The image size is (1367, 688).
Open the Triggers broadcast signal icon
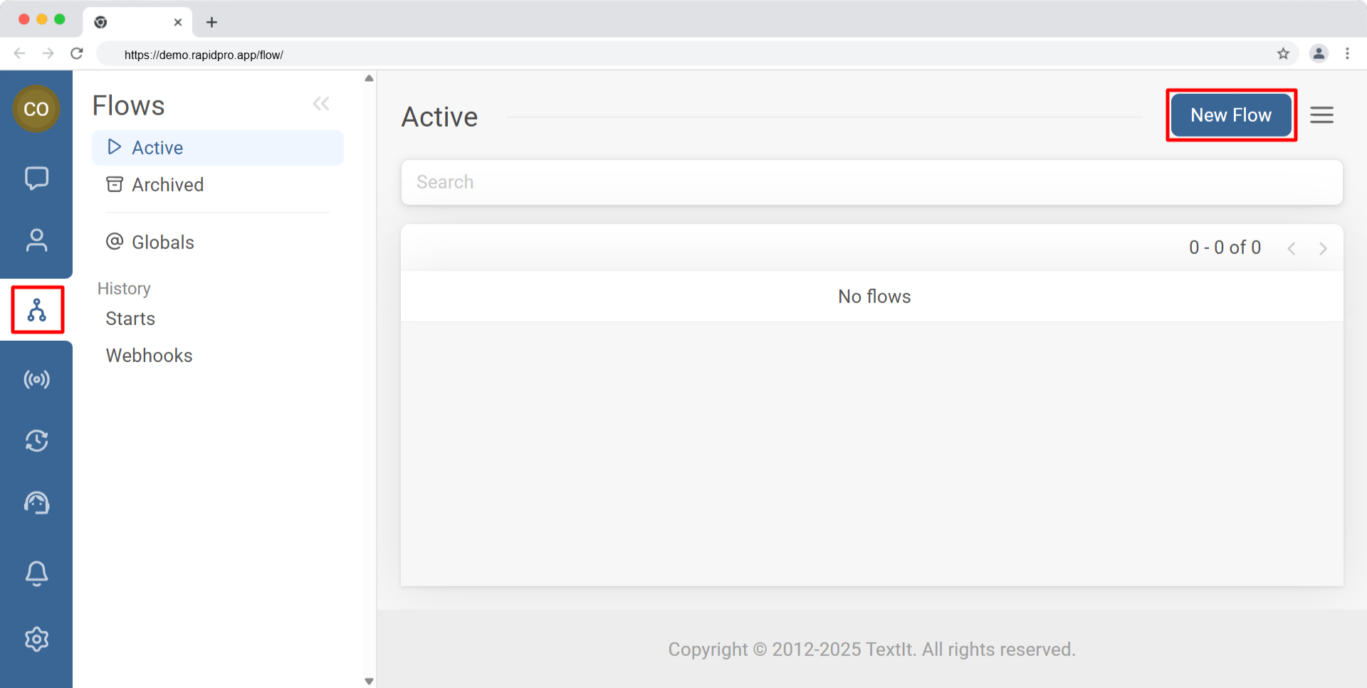[x=36, y=379]
